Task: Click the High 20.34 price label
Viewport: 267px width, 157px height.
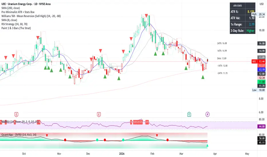Action: [x=258, y=14]
